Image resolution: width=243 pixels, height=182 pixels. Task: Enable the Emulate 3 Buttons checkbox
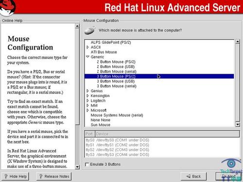coord(87,165)
